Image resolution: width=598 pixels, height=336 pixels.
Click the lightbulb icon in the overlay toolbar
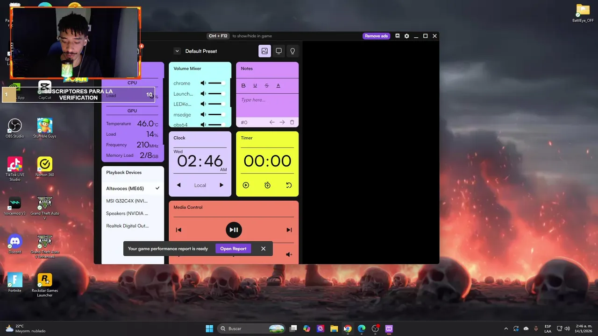click(292, 51)
